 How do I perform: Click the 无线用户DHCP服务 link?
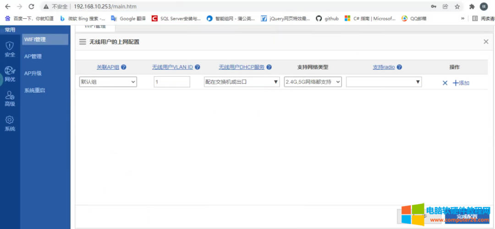pyautogui.click(x=242, y=67)
